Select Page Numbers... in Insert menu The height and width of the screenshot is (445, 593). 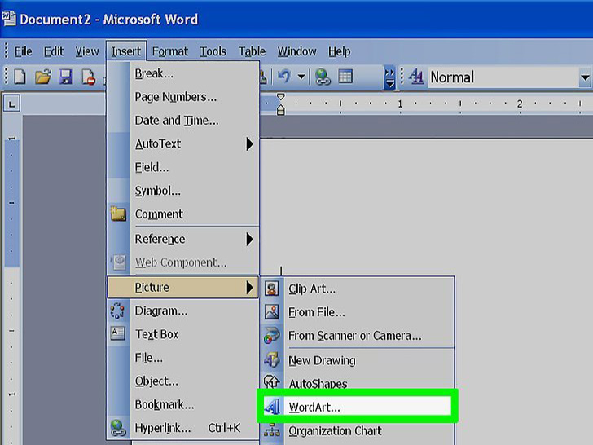183,97
